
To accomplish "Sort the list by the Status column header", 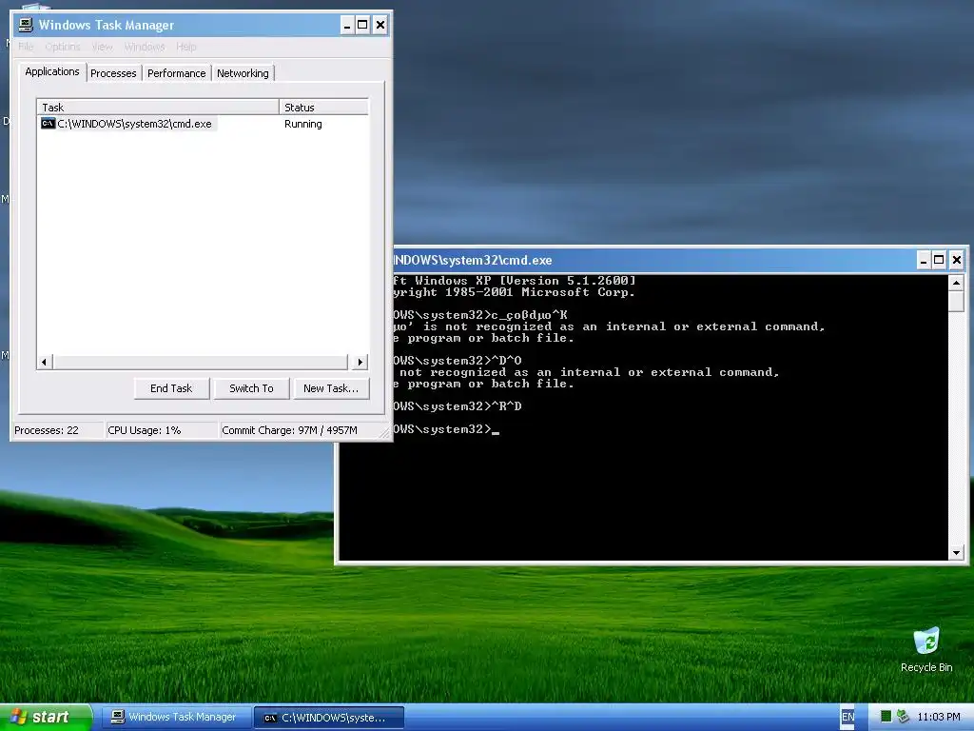I will coord(323,107).
